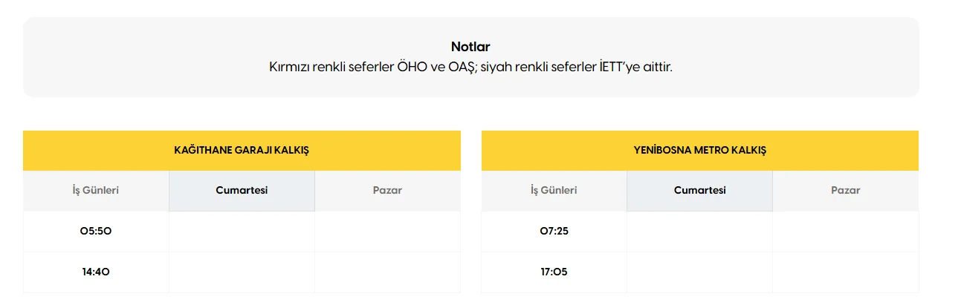Open the Pazar column under Yenibosna Metro
The width and height of the screenshot is (964, 308).
(x=845, y=190)
